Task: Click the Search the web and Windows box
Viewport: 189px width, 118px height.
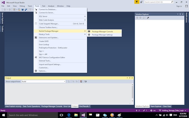Action: tap(32, 115)
